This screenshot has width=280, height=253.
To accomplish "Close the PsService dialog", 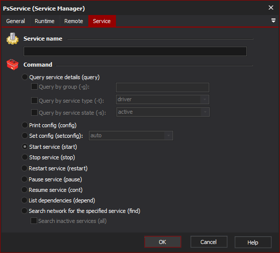I will (271, 8).
